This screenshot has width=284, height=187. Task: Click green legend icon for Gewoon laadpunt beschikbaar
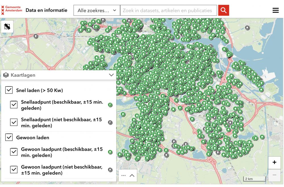click(x=110, y=152)
